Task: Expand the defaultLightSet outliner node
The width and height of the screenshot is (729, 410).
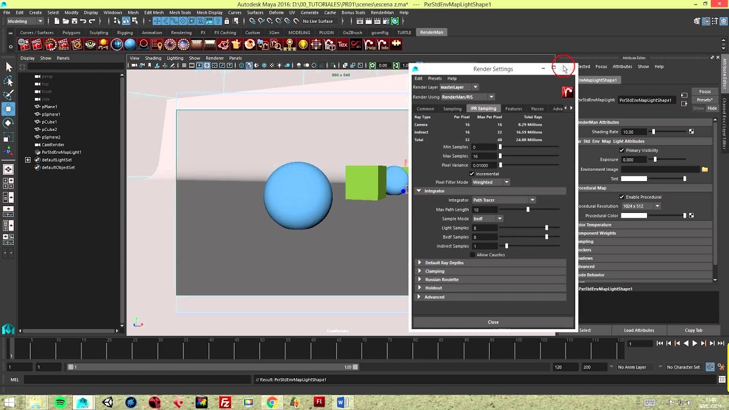Action: [x=27, y=160]
